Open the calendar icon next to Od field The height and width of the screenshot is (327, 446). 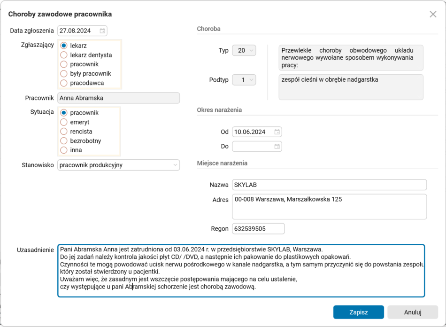click(x=277, y=132)
